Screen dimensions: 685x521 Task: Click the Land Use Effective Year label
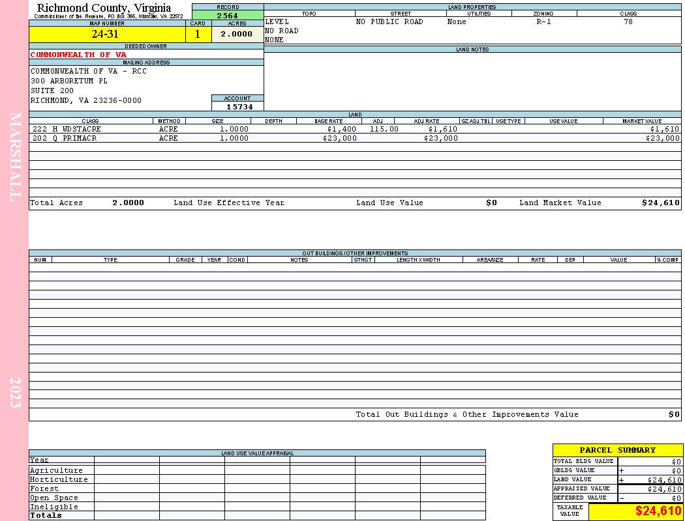coord(229,203)
